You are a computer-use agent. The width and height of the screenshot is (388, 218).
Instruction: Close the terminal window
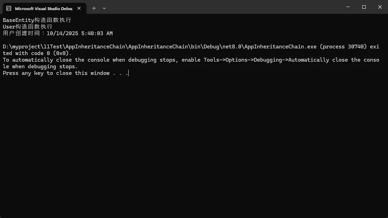click(380, 7)
